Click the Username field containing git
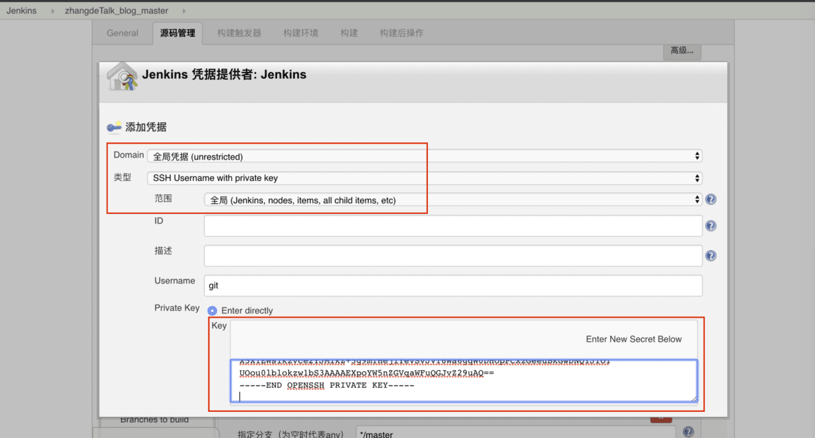Image resolution: width=815 pixels, height=438 pixels. click(x=453, y=286)
